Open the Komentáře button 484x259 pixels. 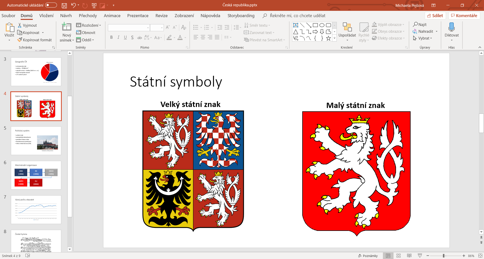(x=464, y=16)
